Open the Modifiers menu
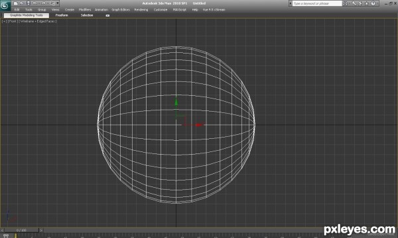 (x=85, y=10)
